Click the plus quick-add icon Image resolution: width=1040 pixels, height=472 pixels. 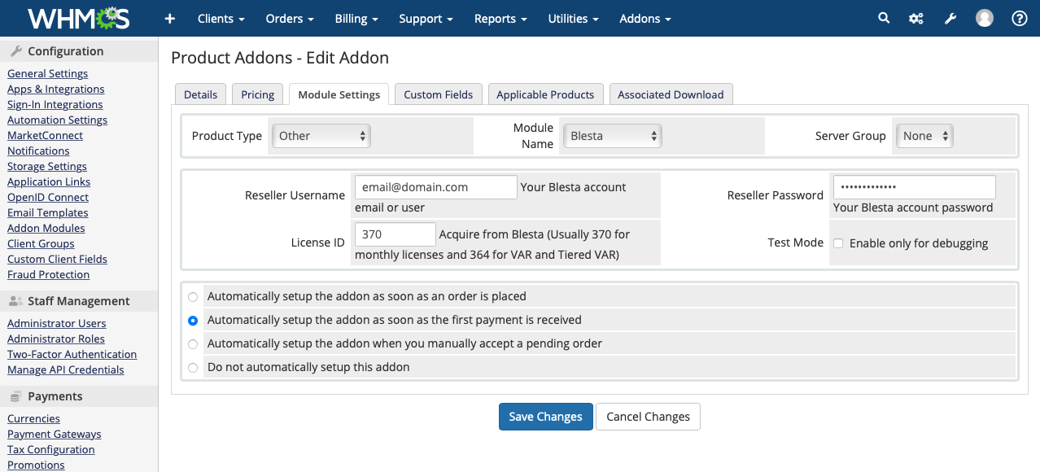point(169,19)
